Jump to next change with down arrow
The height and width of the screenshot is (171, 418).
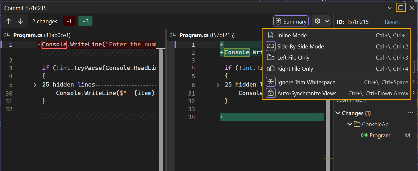[x=21, y=21]
